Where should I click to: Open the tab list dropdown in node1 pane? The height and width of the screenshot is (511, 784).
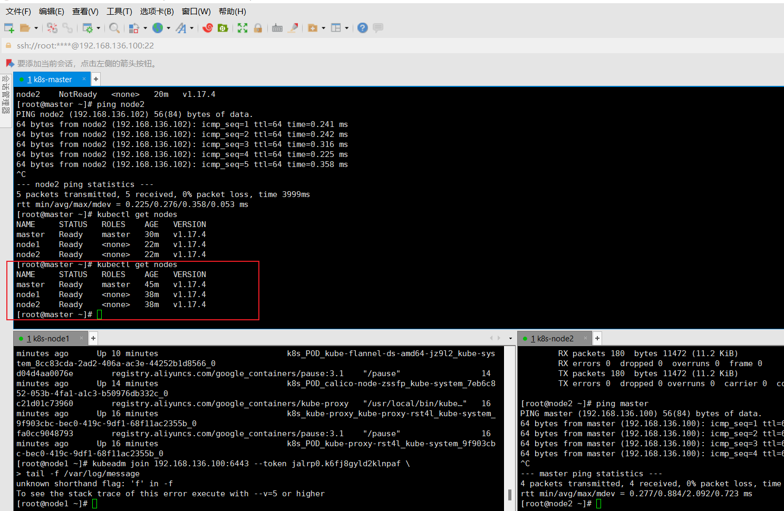tap(510, 338)
